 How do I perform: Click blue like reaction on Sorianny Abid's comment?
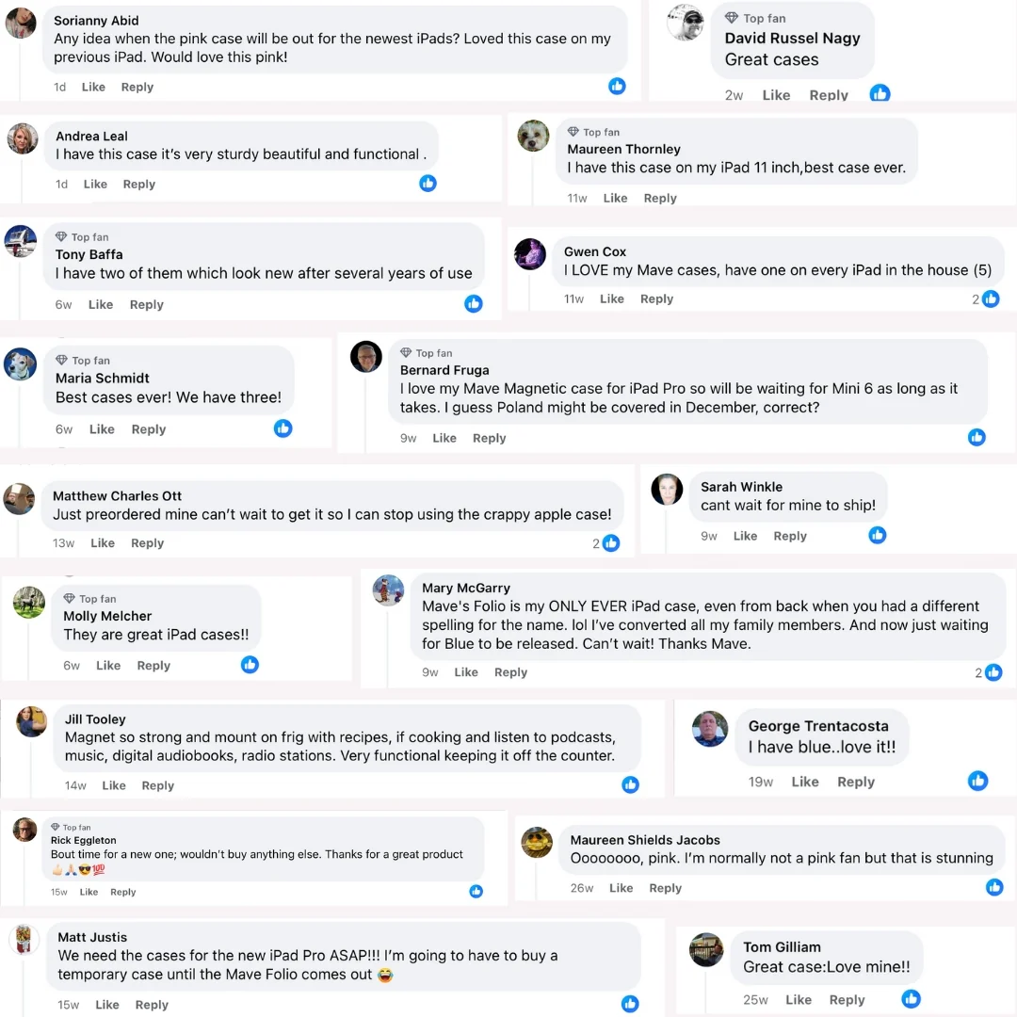click(617, 86)
